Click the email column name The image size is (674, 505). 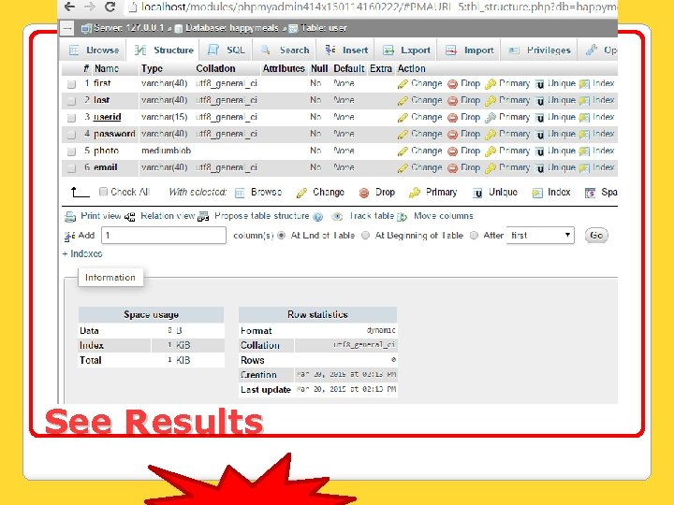(105, 167)
